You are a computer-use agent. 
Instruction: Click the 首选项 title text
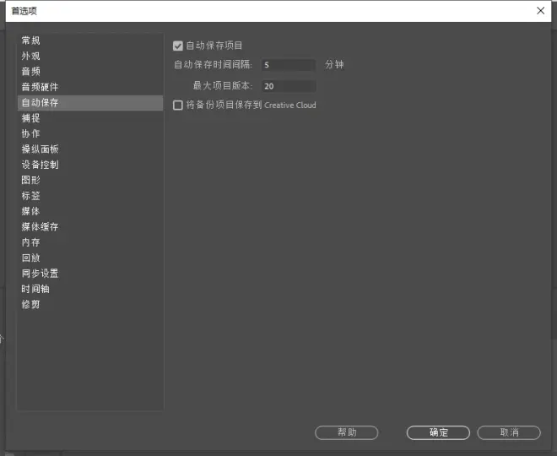[x=24, y=11]
